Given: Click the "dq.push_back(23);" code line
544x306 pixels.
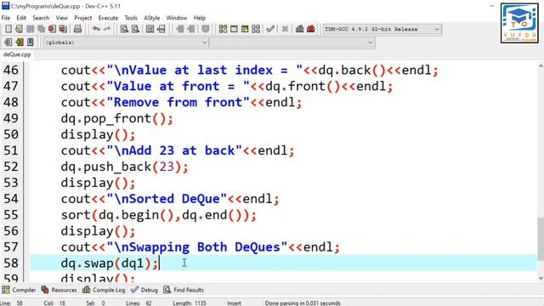Looking at the screenshot, I should coord(125,167).
